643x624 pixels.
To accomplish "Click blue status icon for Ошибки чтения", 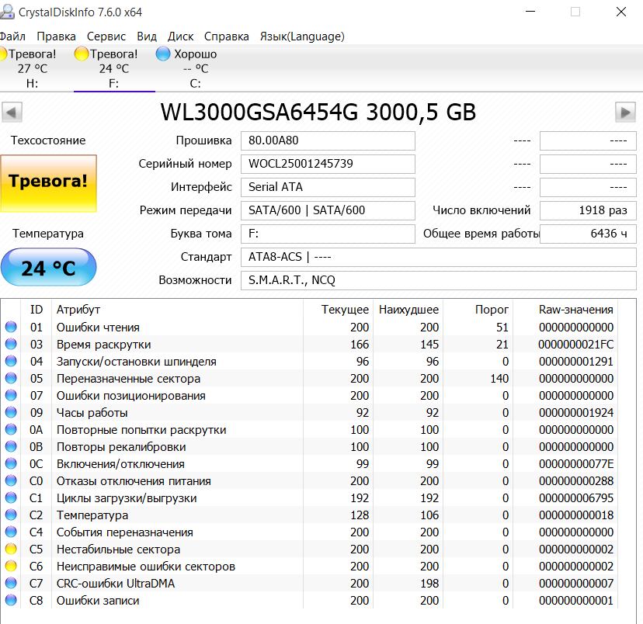I will click(11, 328).
